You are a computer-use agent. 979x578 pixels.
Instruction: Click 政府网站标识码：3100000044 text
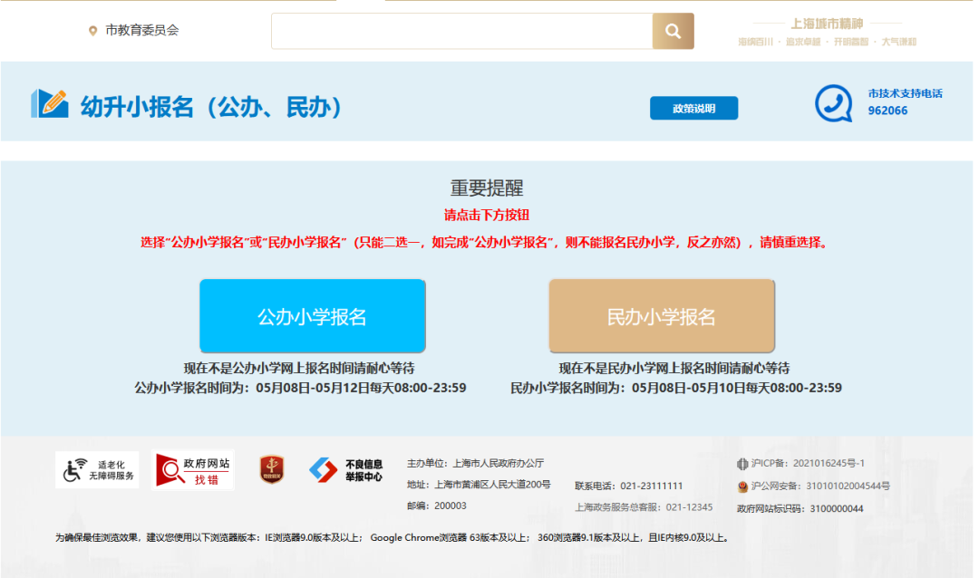800,509
